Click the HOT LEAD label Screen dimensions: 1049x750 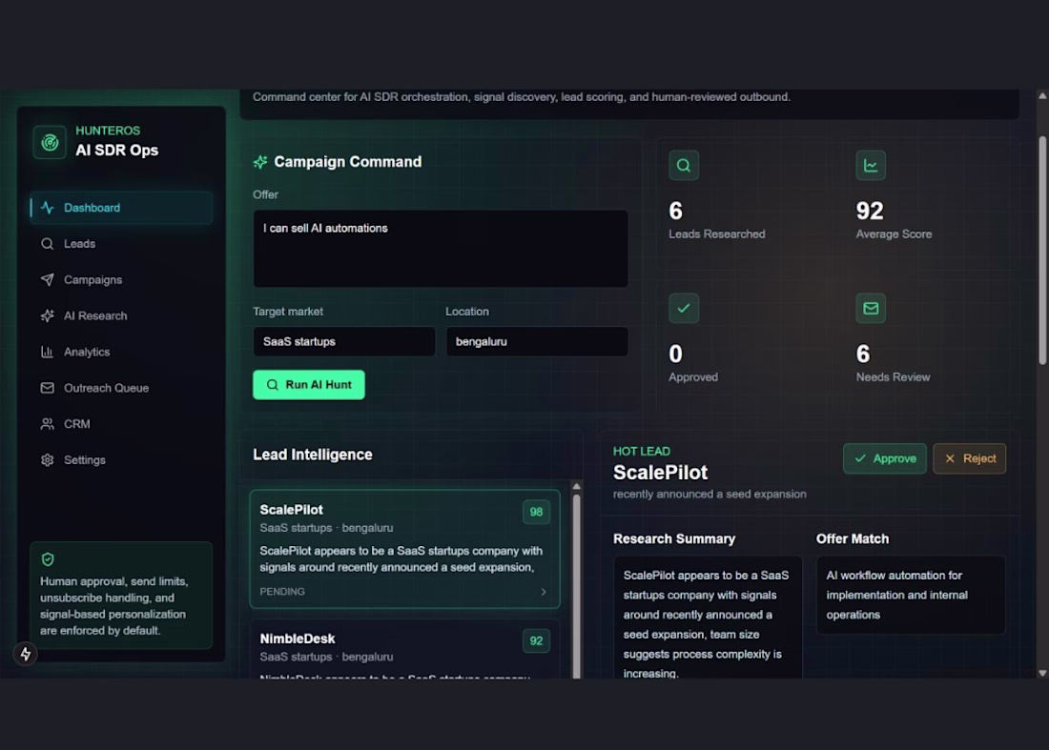tap(642, 451)
